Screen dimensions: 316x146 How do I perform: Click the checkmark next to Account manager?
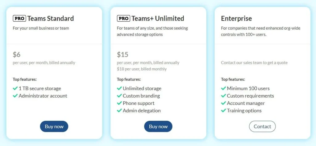pos(223,103)
